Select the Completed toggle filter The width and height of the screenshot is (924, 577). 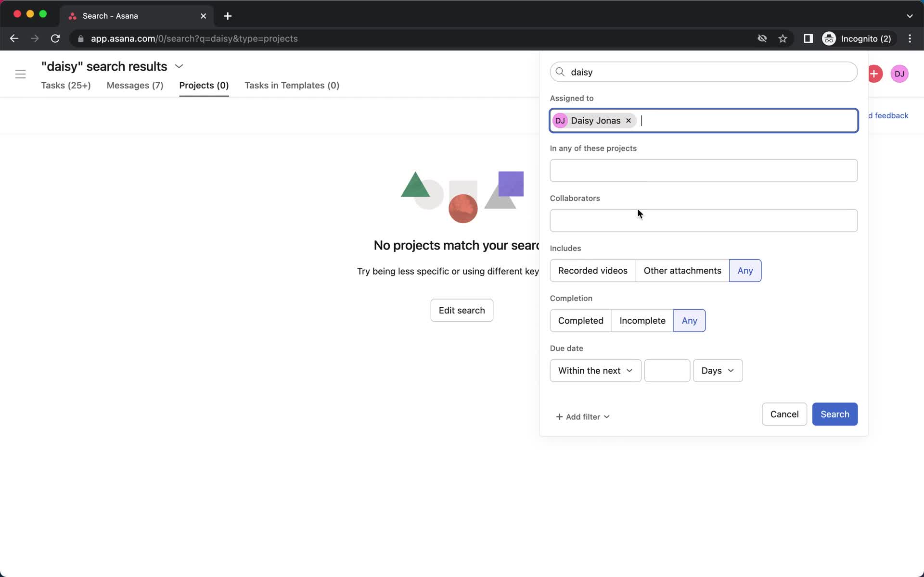[581, 320]
